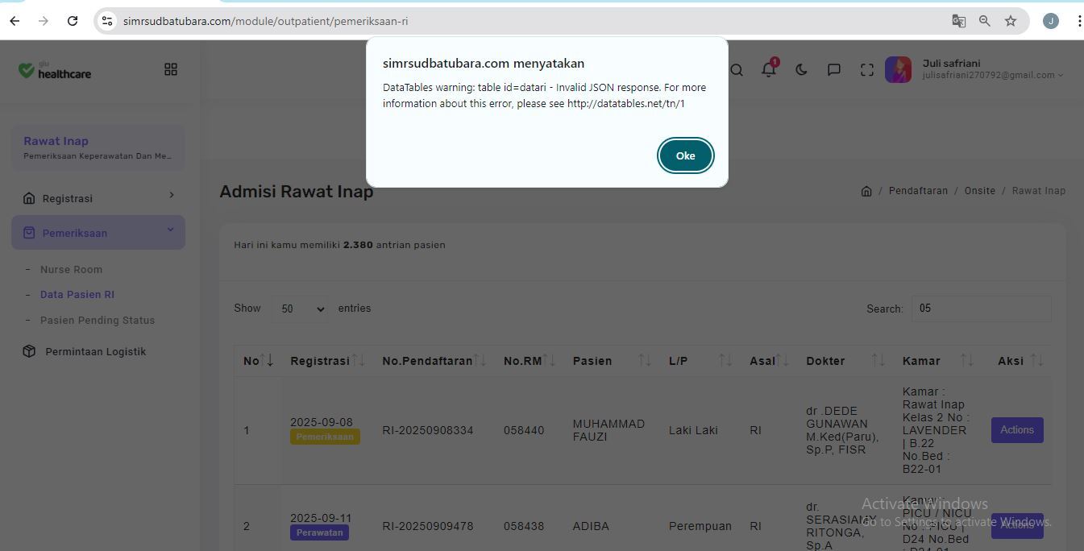The width and height of the screenshot is (1084, 551).
Task: Click the home icon in breadcrumb
Action: [x=866, y=191]
